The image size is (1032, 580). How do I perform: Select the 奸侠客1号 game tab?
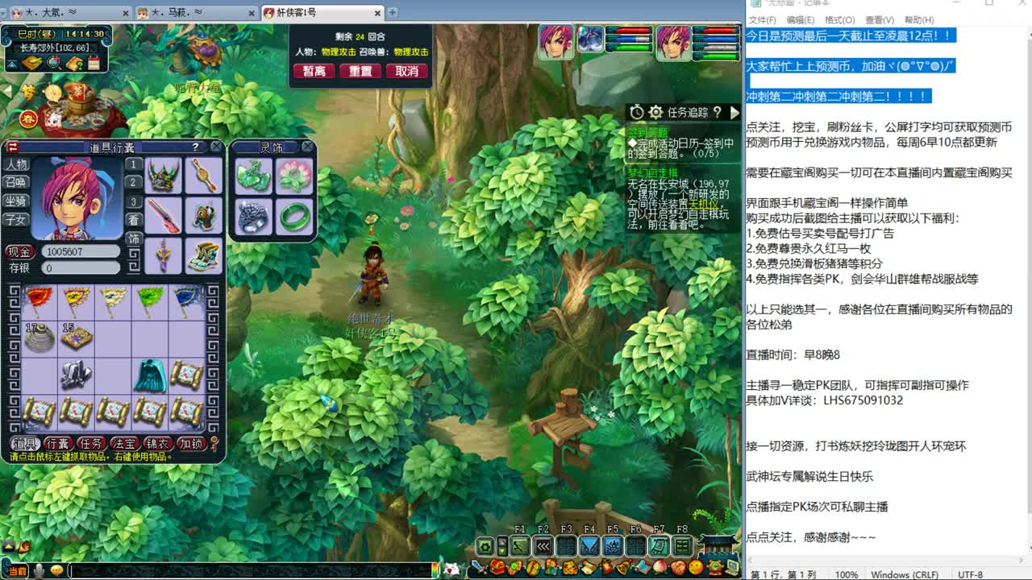coord(322,13)
